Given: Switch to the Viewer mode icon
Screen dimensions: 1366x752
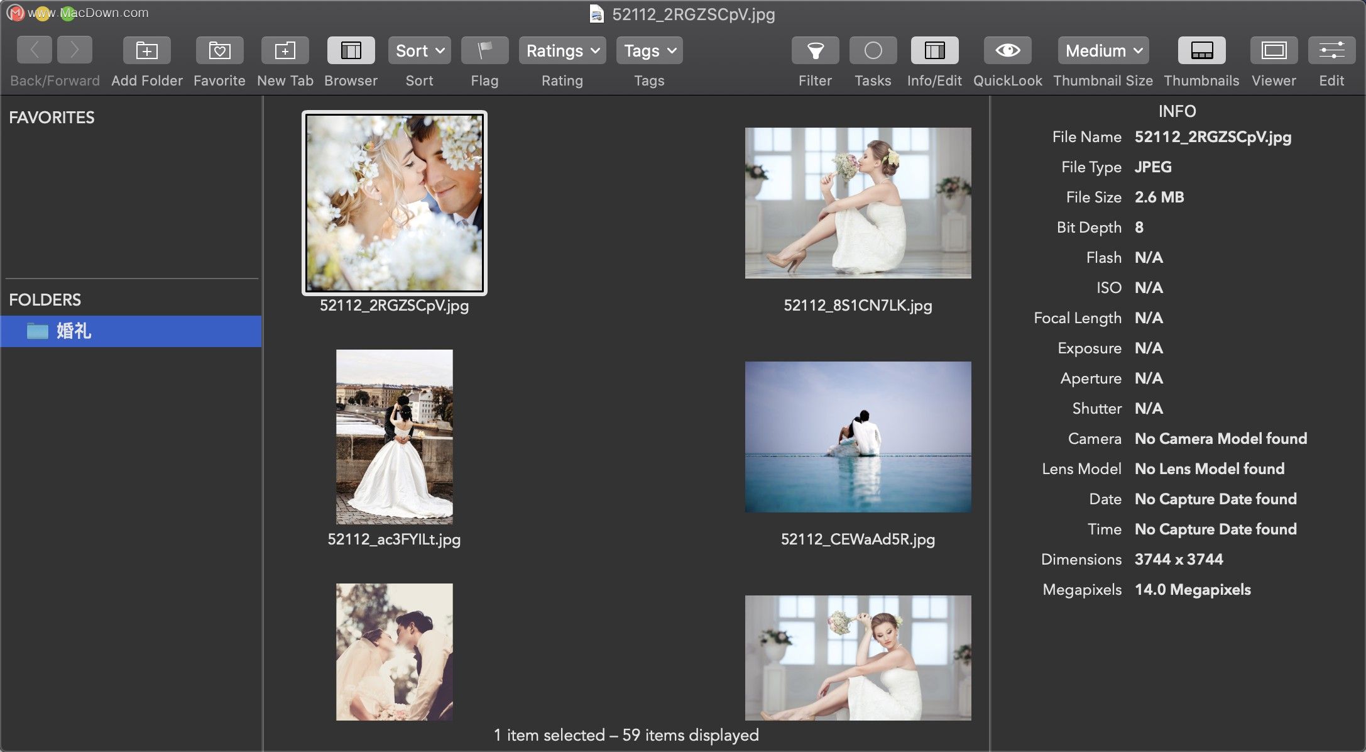Looking at the screenshot, I should click(x=1274, y=50).
